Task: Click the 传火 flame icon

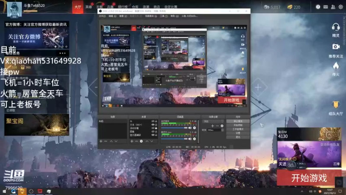Action: [336, 66]
